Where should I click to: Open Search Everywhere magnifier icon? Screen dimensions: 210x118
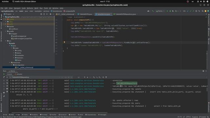pyautogui.click(x=202, y=11)
